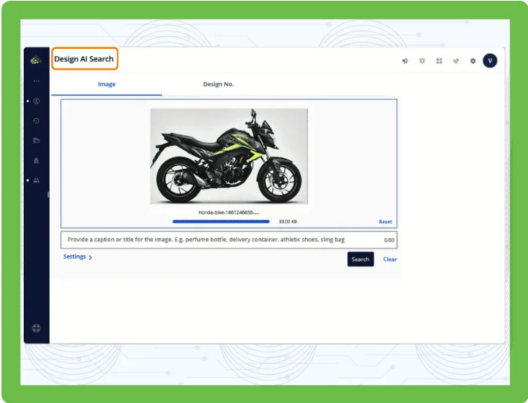This screenshot has width=528, height=403.
Task: Click the image caption input field
Action: pyautogui.click(x=229, y=240)
